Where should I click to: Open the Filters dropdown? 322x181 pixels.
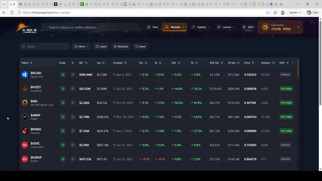(81, 47)
